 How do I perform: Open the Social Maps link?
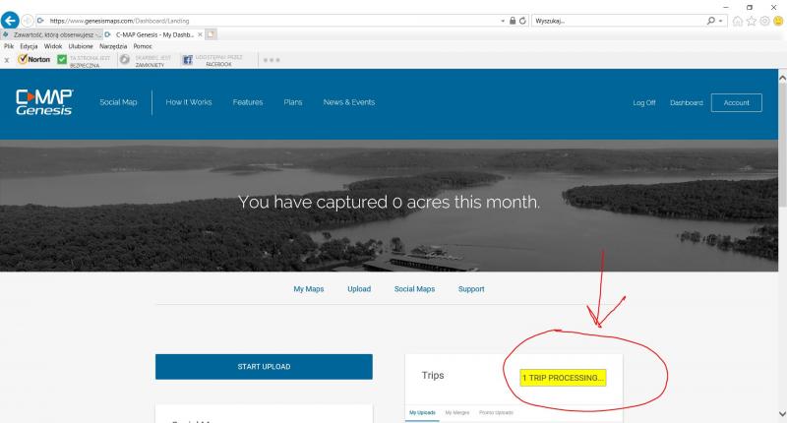tap(414, 289)
